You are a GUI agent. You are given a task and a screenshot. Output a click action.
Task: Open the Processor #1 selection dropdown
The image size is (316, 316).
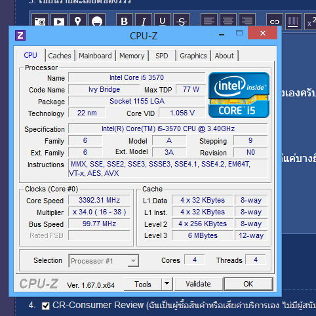click(104, 261)
